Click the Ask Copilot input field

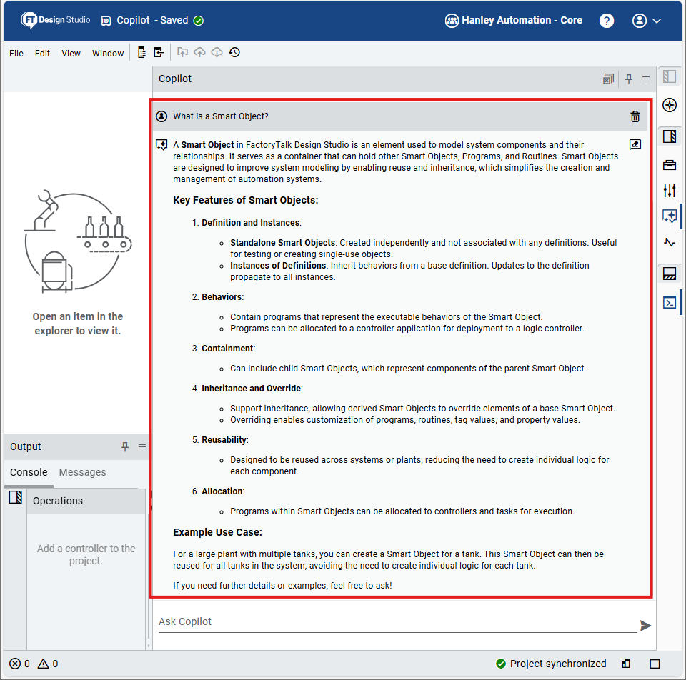click(x=397, y=621)
